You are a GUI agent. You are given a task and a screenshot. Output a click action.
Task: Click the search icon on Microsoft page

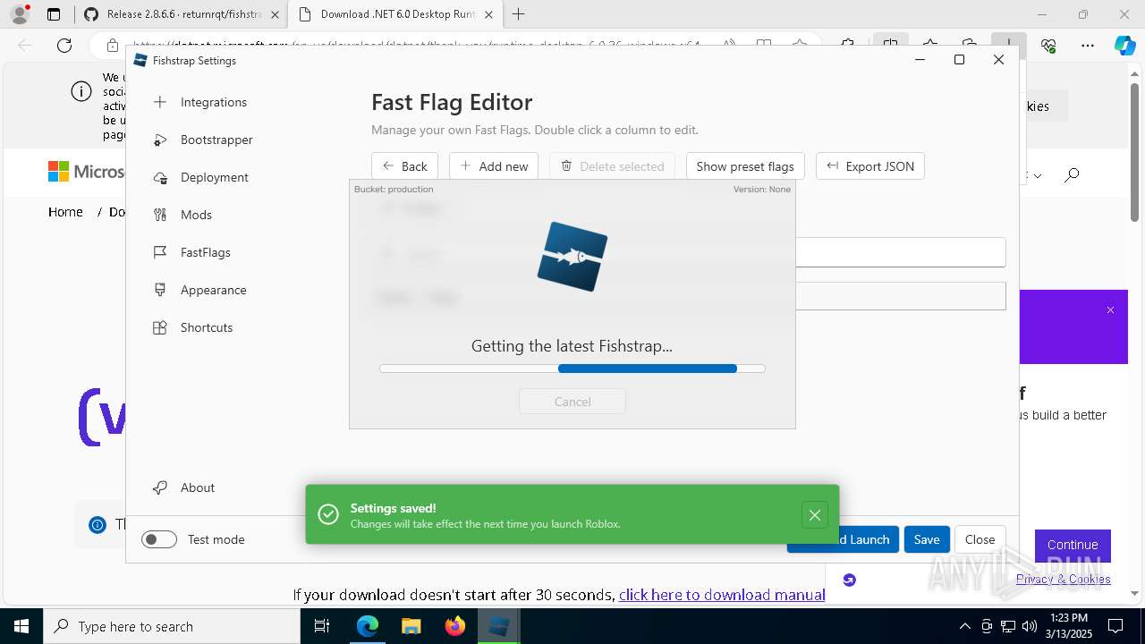click(x=1072, y=174)
